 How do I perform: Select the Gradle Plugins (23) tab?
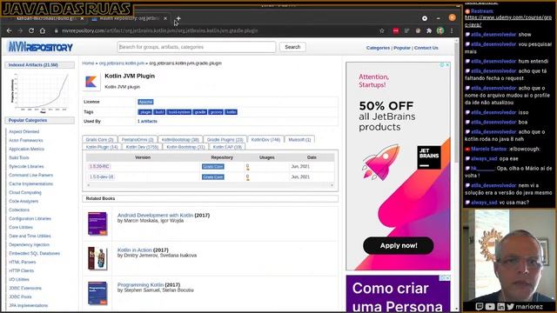[x=225, y=140]
